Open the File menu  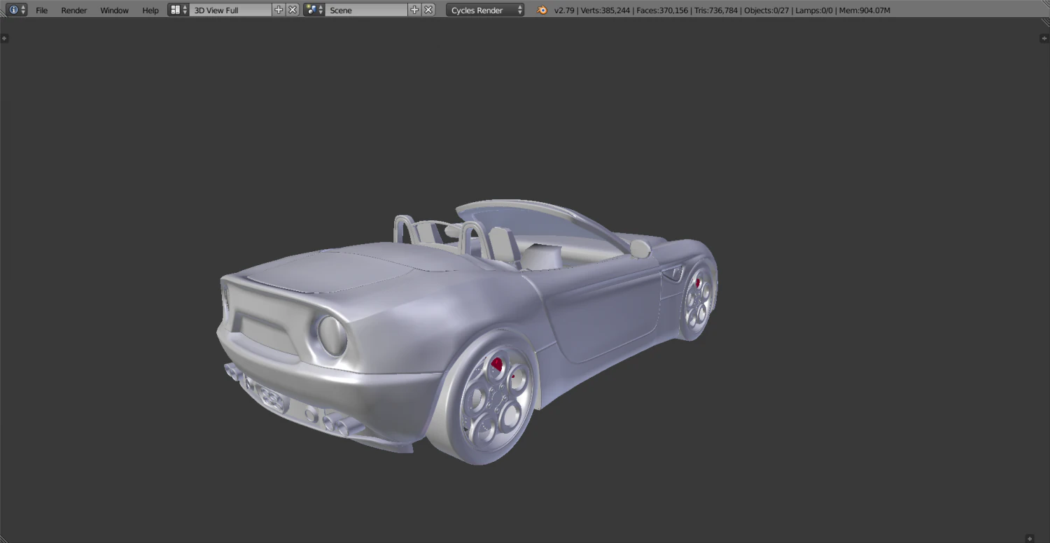42,10
